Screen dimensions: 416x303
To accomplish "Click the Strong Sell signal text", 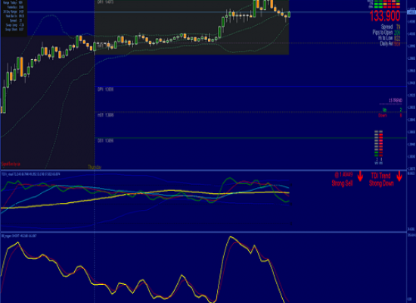I will pos(342,183).
